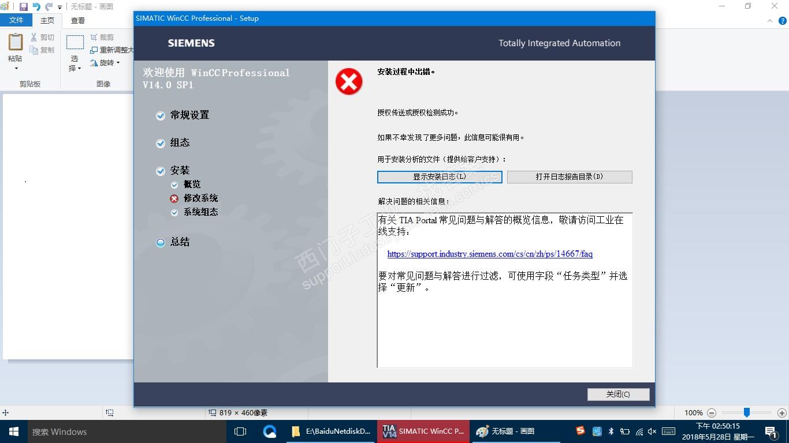Click the 组态 step check icon
Screen dimensions: 789x443
click(161, 143)
